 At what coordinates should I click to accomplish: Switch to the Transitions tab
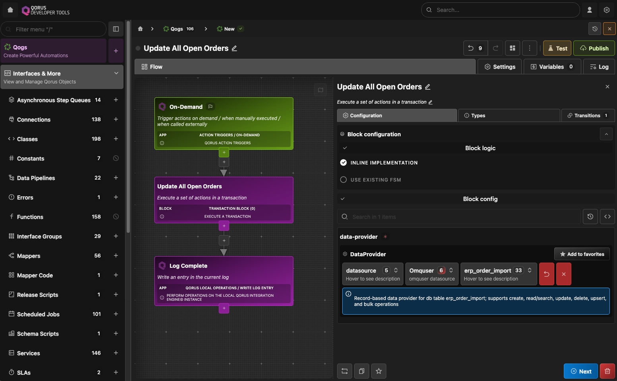click(x=588, y=116)
